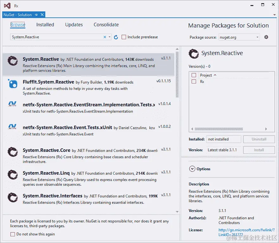Click '.NET Foundation and Contributors' author value
This screenshot has height=243, width=279.
tap(236, 220)
